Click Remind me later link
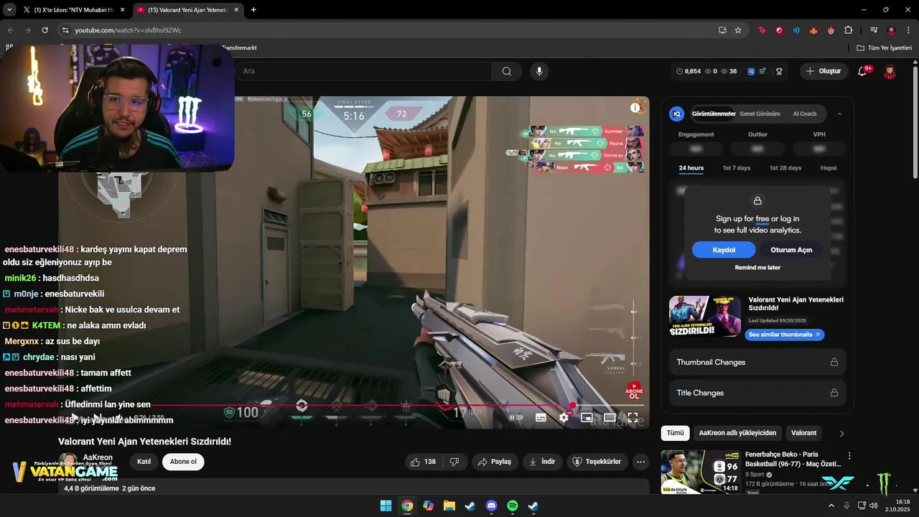Viewport: 919px width, 517px height. point(757,268)
